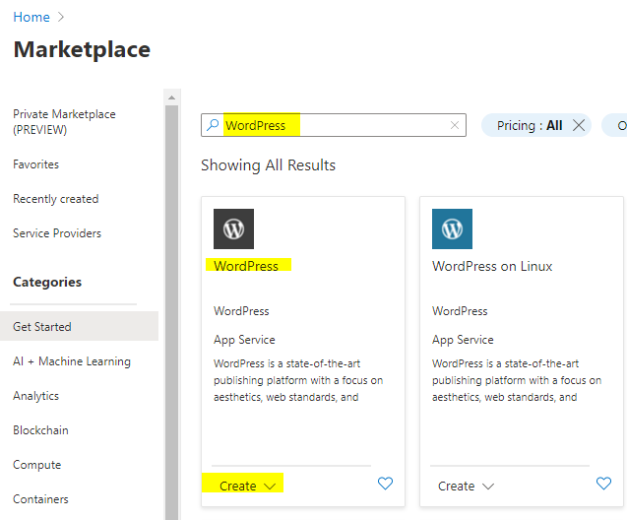
Task: Click the sidebar scrollbar up arrow
Action: pos(171,97)
